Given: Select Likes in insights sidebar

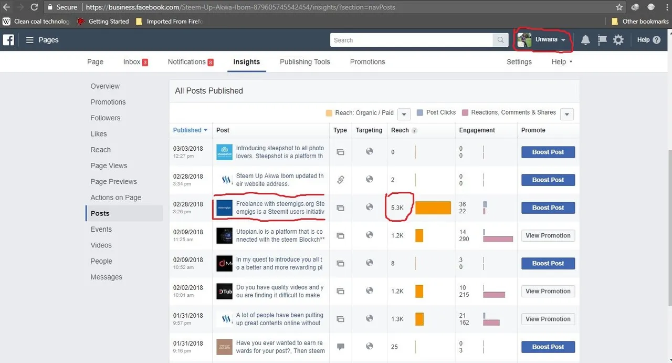Looking at the screenshot, I should coord(99,134).
